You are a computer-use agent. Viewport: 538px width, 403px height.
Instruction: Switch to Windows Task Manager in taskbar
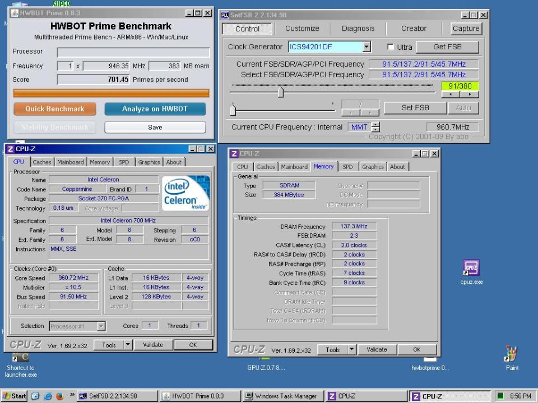283,396
